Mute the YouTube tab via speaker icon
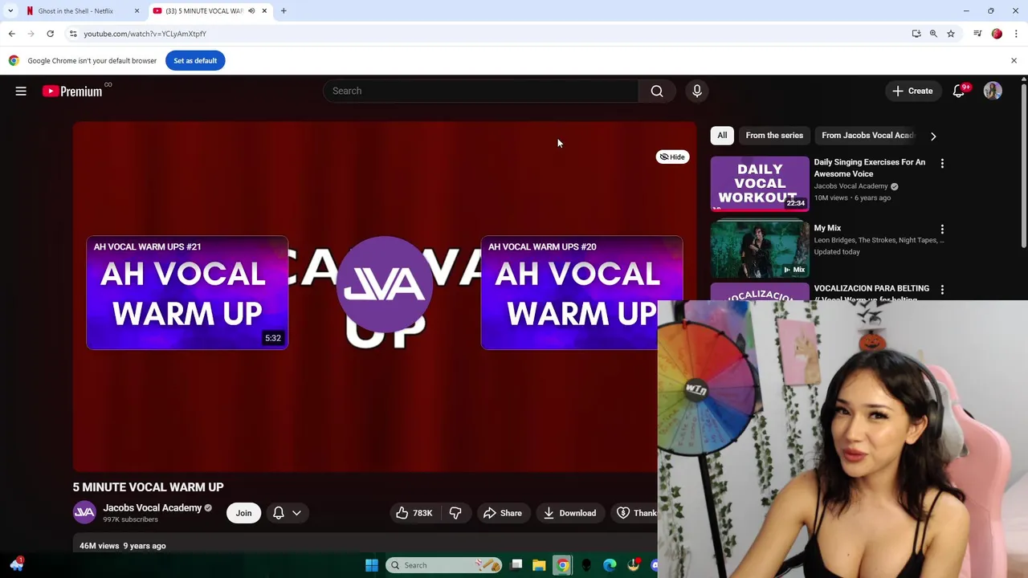The width and height of the screenshot is (1028, 578). coord(251,11)
